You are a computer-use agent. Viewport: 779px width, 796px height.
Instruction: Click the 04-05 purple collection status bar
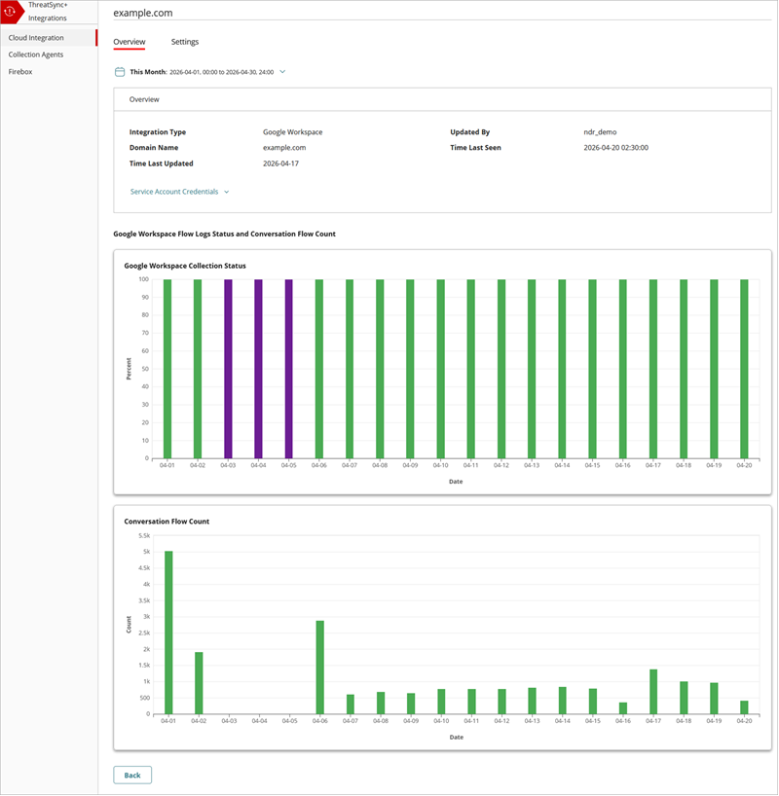288,369
